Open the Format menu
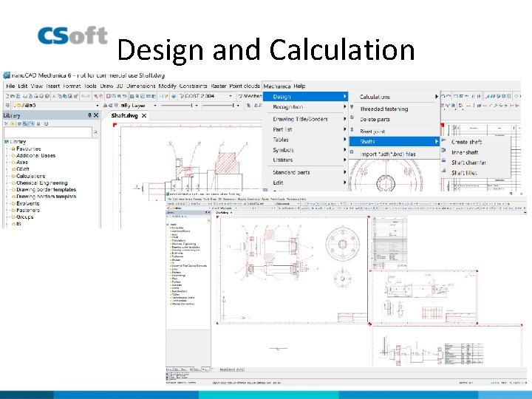532x399 pixels. [72, 86]
